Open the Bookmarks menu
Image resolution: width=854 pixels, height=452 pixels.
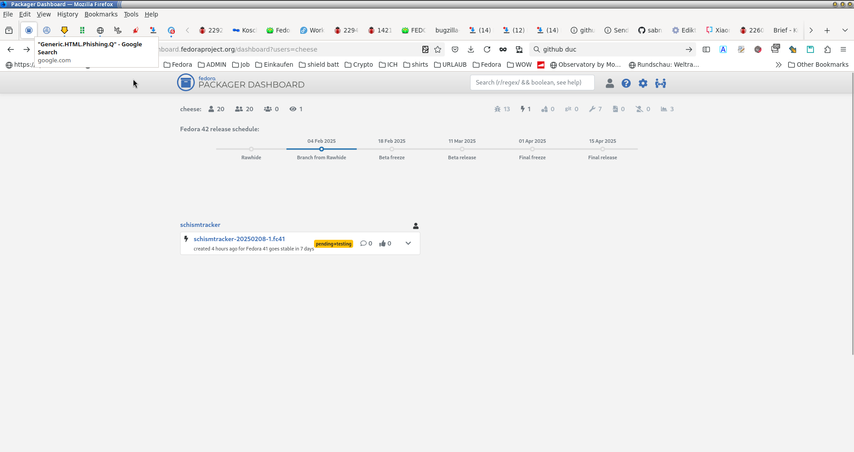point(101,14)
